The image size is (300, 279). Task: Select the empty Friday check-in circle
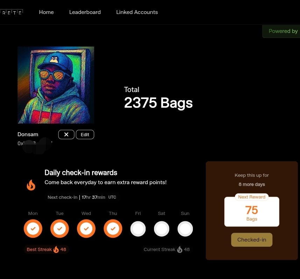(x=138, y=229)
